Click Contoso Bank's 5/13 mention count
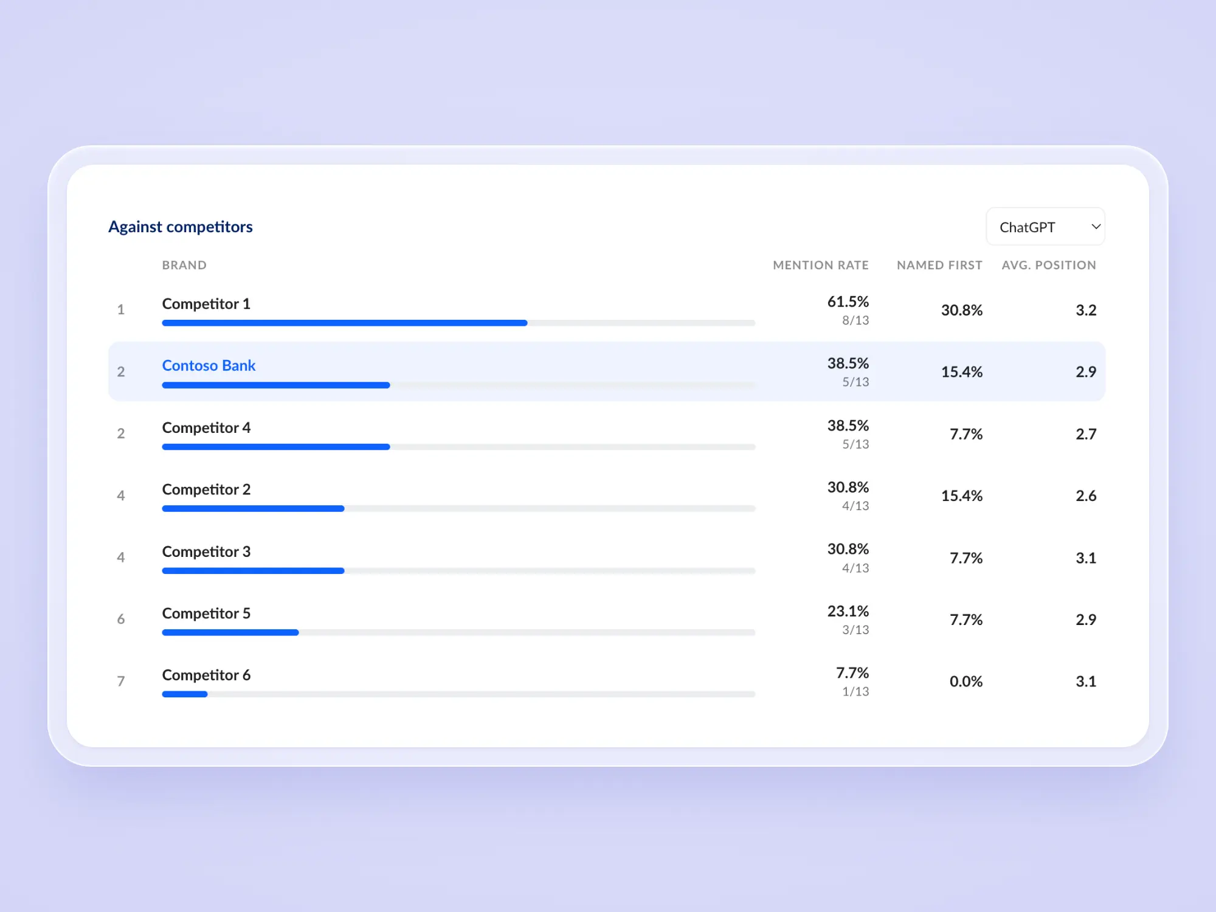 855,382
